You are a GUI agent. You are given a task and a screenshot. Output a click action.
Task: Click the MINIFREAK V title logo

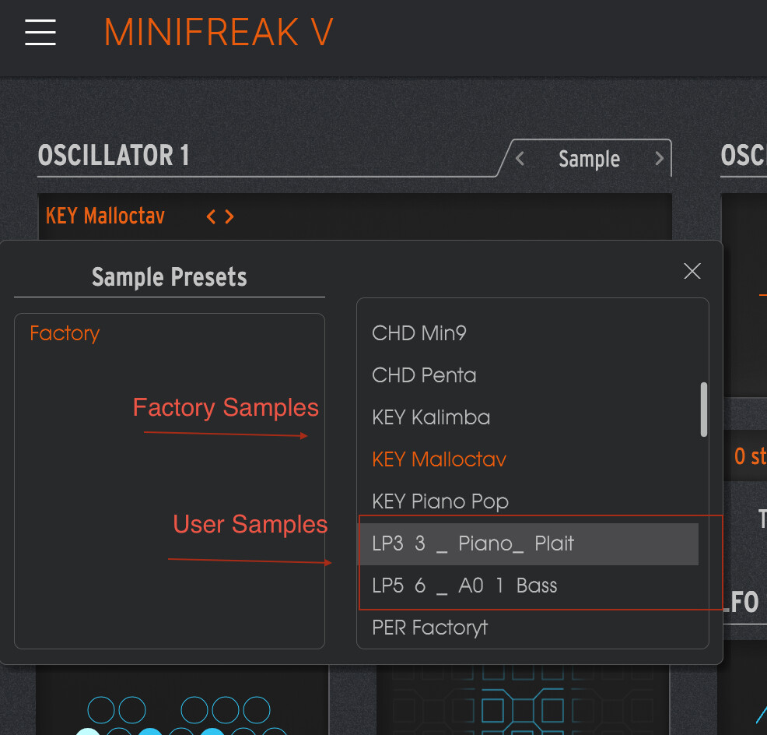click(219, 33)
